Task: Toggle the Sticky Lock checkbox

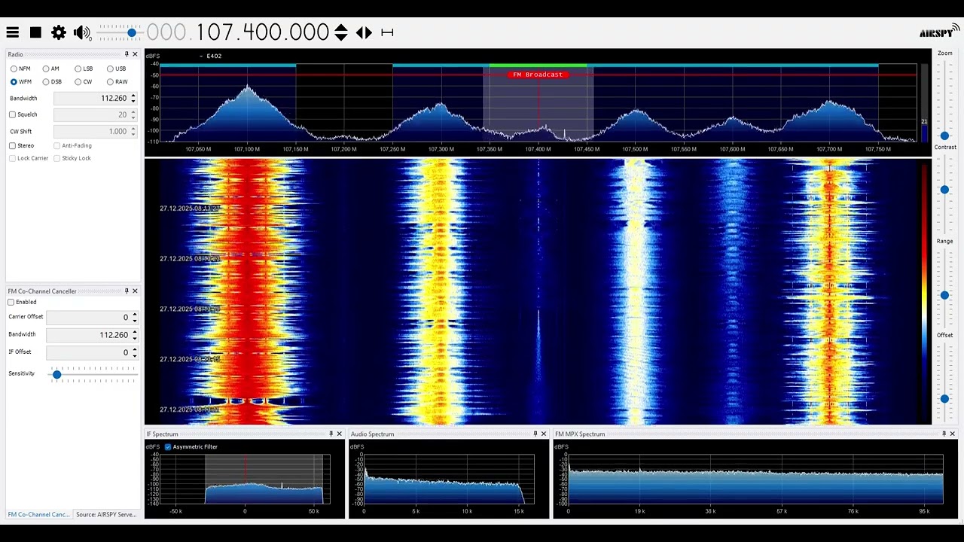Action: (x=56, y=158)
